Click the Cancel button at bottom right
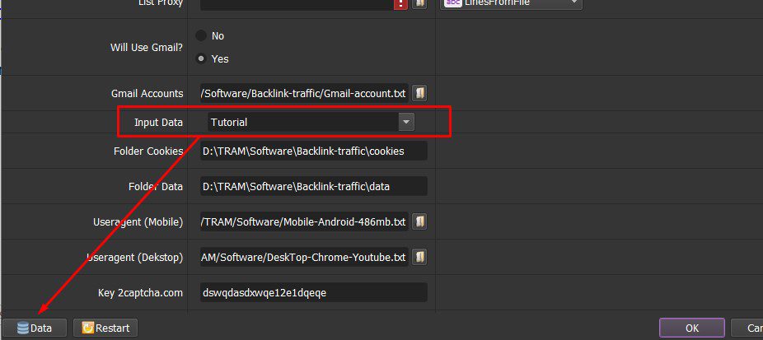 (747, 328)
